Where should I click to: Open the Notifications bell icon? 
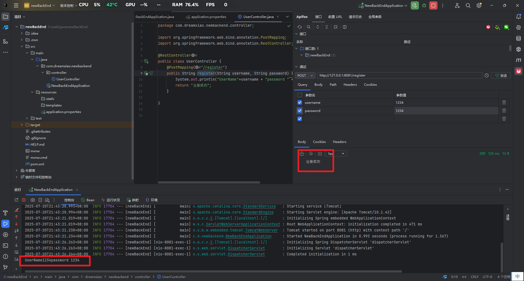coord(519,17)
